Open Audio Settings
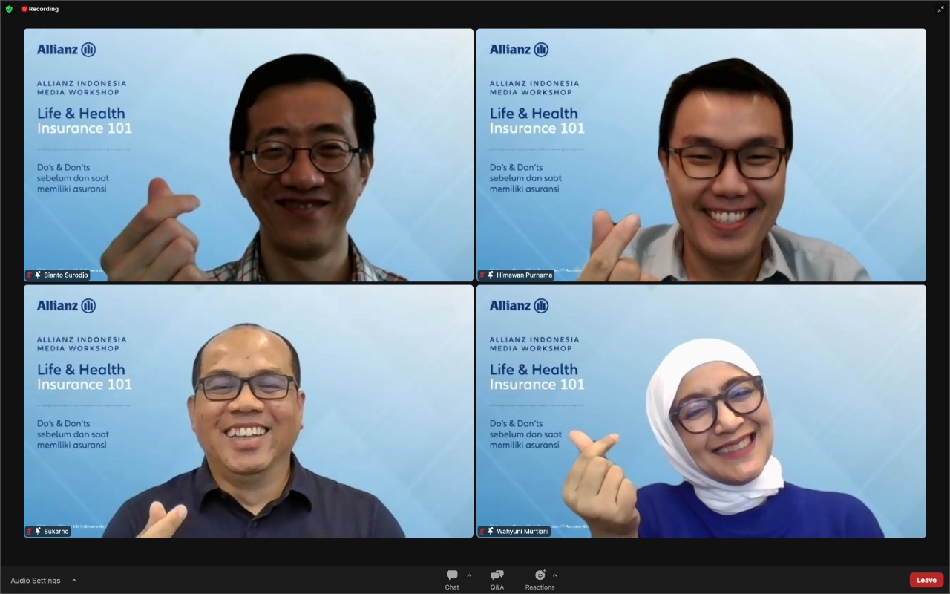 [x=36, y=581]
